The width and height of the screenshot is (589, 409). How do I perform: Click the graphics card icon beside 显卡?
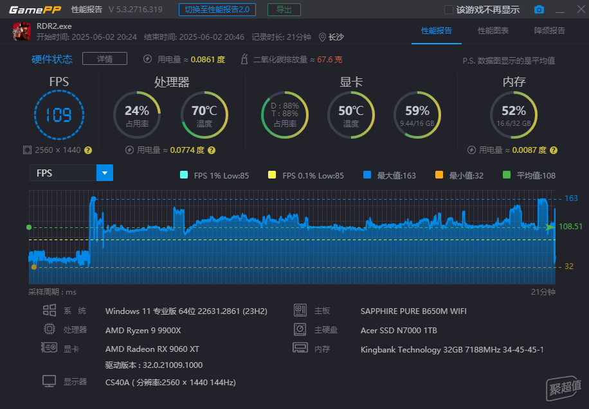tap(50, 348)
